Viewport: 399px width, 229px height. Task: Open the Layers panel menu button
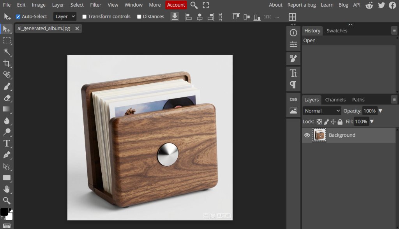(x=394, y=100)
